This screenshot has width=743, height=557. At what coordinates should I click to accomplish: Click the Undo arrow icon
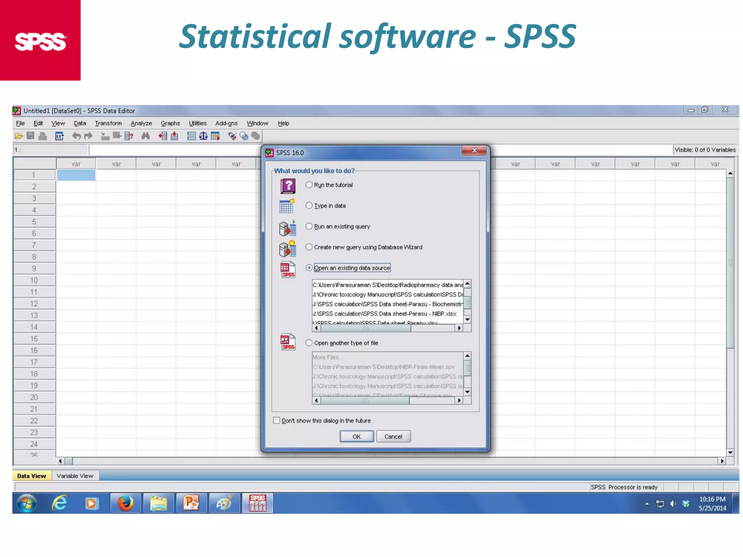tap(76, 136)
